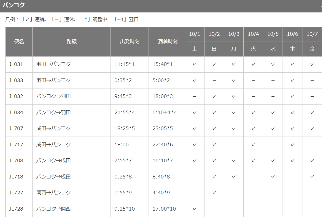Click the 10/4 date header

pos(253,34)
